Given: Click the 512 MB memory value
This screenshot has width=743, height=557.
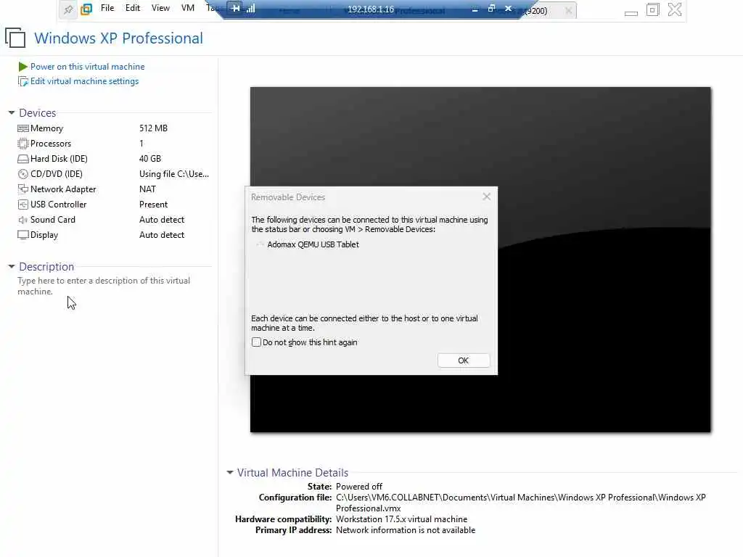Looking at the screenshot, I should click(x=153, y=128).
